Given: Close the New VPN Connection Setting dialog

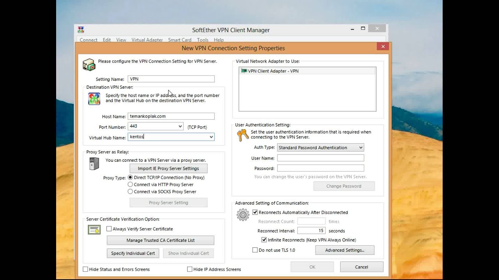Looking at the screenshot, I should tap(383, 46).
